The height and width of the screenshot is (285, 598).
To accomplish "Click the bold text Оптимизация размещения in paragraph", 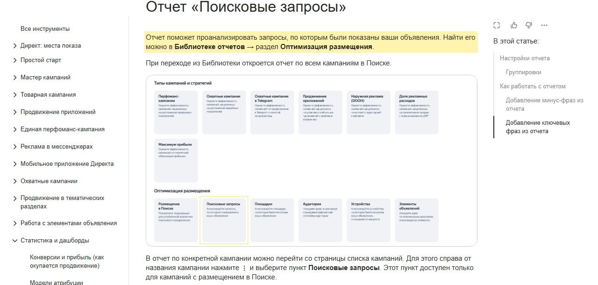I will 326,47.
